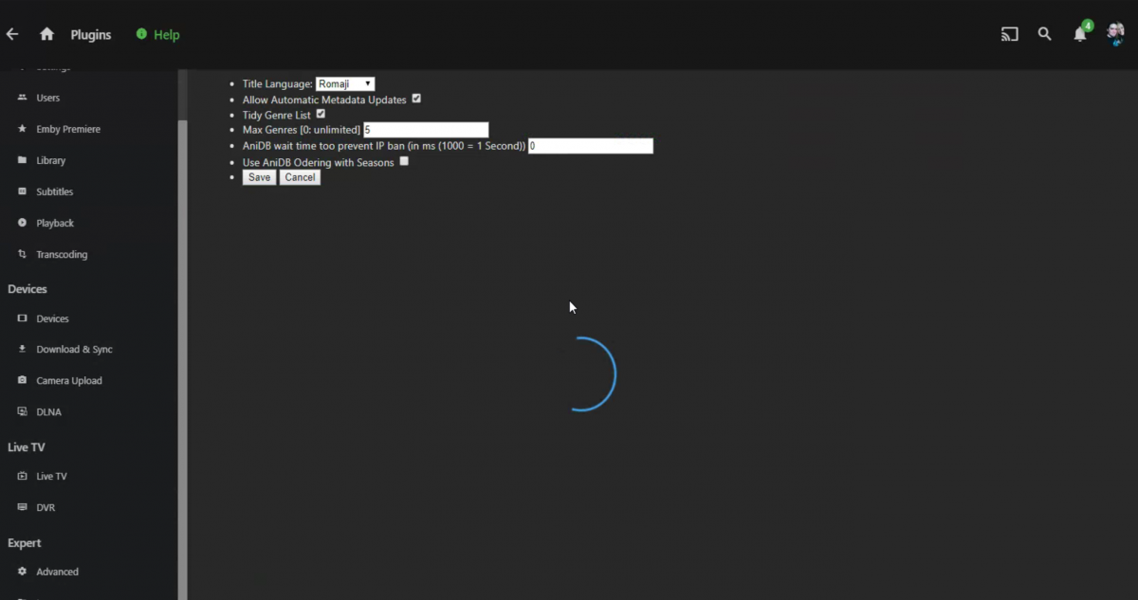Screen dimensions: 1138x600
Task: Click the Devices item icon
Action: (23, 318)
